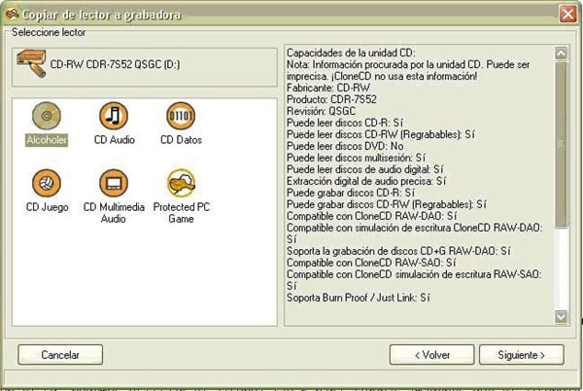
Task: Choose the CD Audio profile icon
Action: tap(114, 116)
